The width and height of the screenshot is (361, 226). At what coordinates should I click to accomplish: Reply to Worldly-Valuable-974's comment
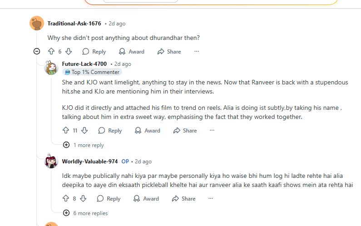tap(109, 199)
